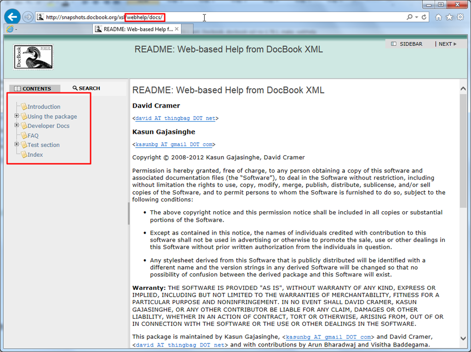This screenshot has width=471, height=352.
Task: Click the book icon beside CONTENTS
Action: (x=17, y=88)
